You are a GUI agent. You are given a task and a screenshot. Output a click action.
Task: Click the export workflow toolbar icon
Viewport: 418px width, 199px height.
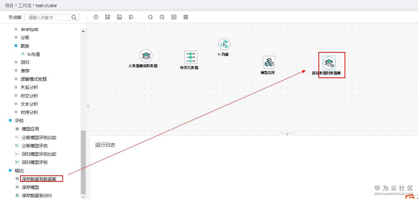(x=131, y=17)
